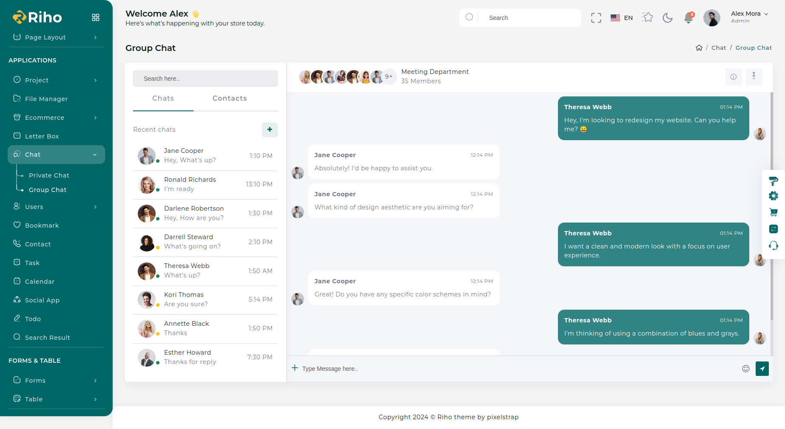
Task: Expand the Ecommerce sidebar menu
Action: point(56,118)
